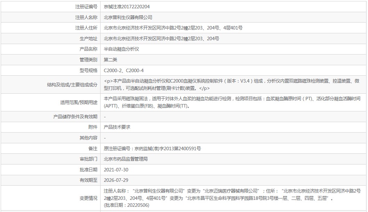Viewport: 368px width, 212px height.
Task: Select the 生产地址 address value
Action: [161, 39]
